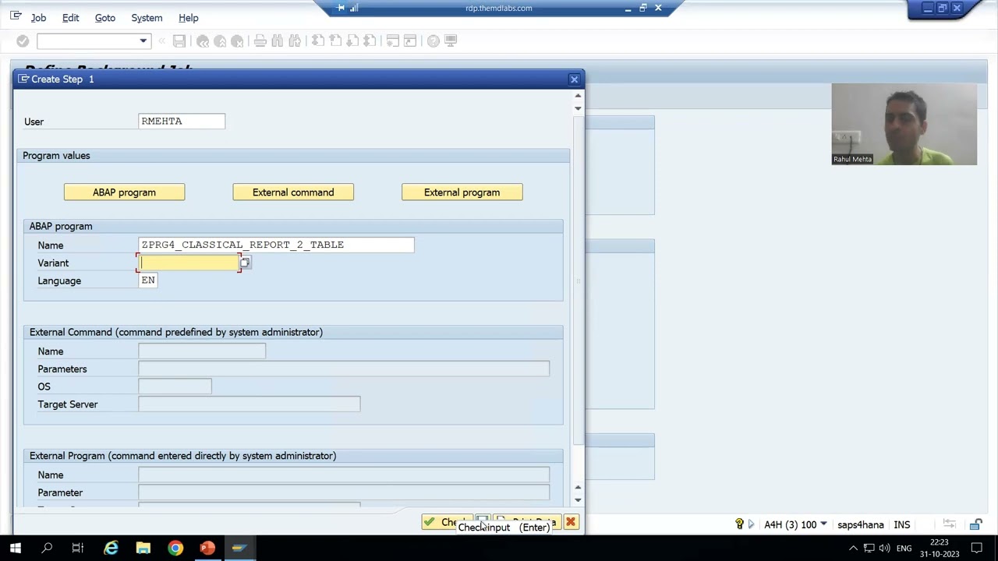
Task: Click the red Cancel X at the dialog bottom
Action: tap(571, 522)
